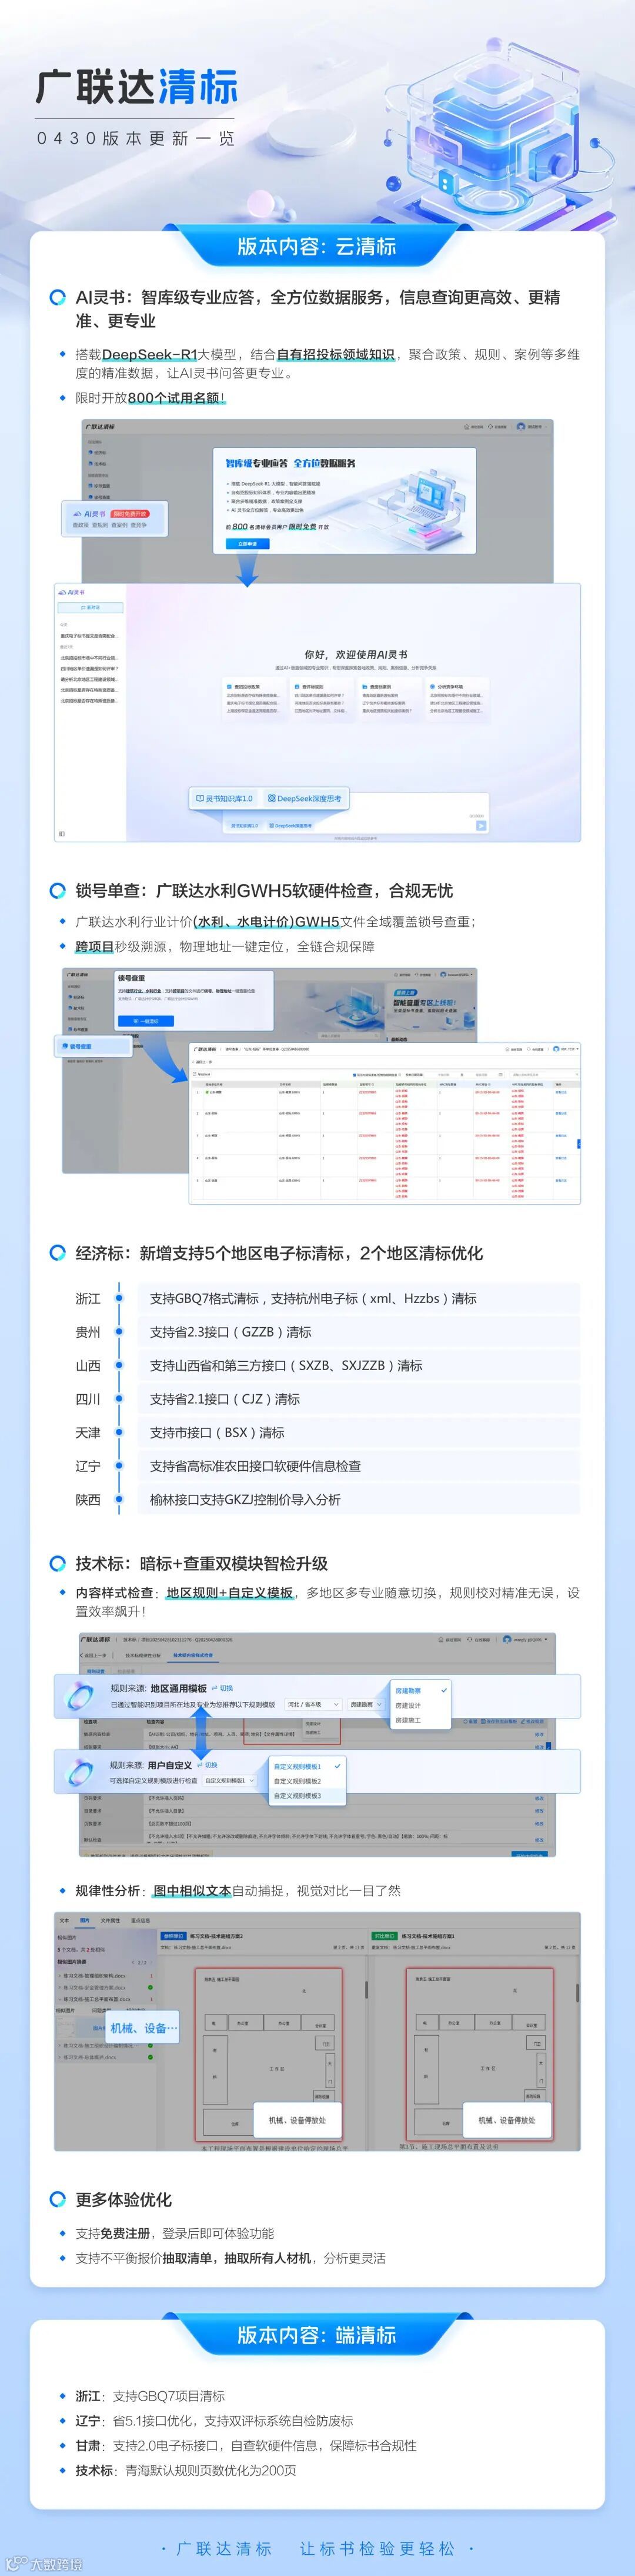This screenshot has height=2576, width=635.
Task: Click the send arrow in AI chat input
Action: pos(480,825)
